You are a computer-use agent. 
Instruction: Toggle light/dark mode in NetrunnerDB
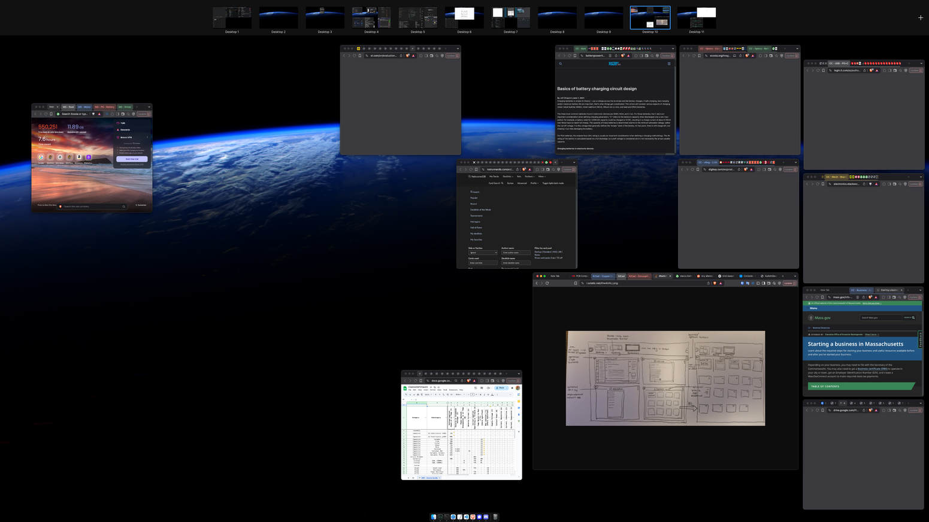pos(553,183)
